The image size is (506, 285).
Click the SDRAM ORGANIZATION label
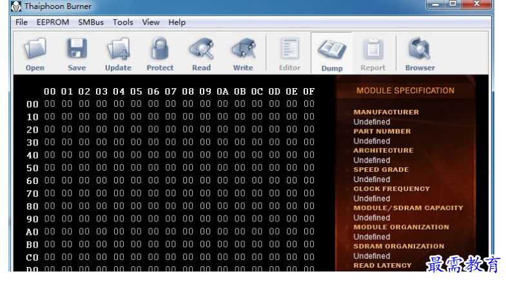tap(399, 246)
